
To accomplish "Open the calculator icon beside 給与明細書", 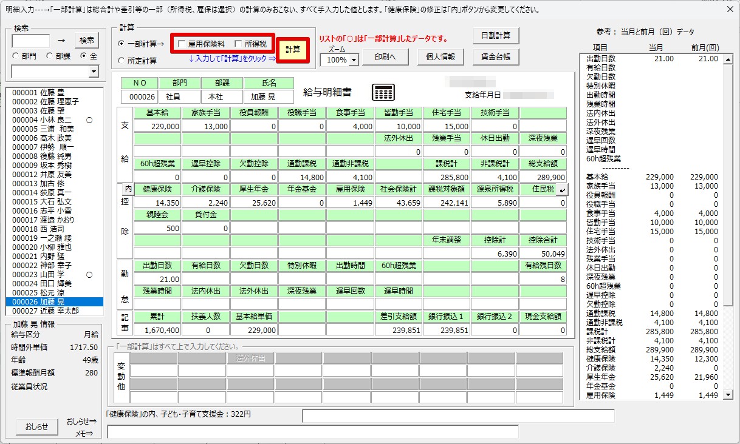I will coord(384,92).
